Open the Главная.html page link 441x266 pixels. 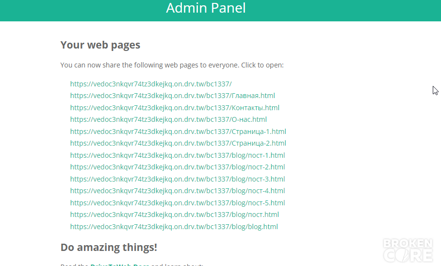[x=172, y=96]
